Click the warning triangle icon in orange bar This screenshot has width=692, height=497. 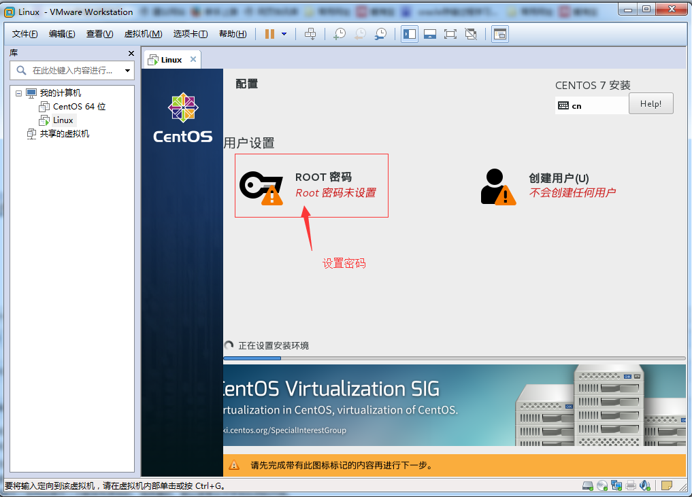point(234,465)
